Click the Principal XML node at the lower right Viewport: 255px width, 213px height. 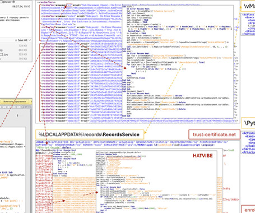point(248,152)
